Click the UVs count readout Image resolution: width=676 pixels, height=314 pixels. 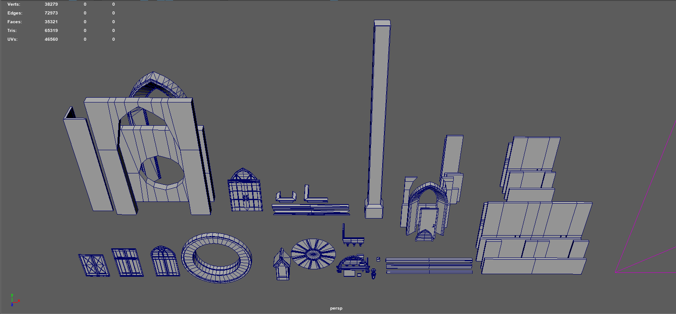click(51, 39)
